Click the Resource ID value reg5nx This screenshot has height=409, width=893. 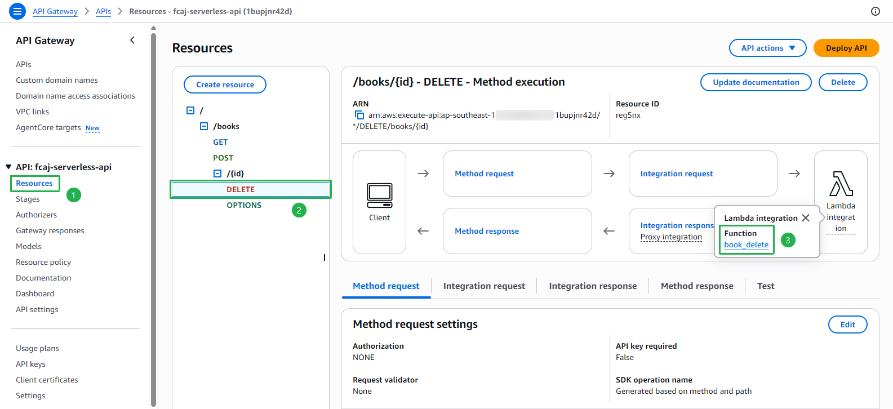[x=628, y=115]
